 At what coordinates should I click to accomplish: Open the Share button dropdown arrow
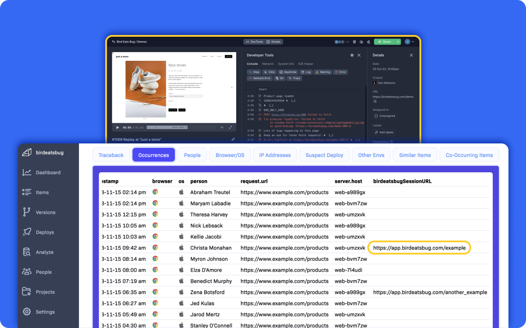[398, 42]
